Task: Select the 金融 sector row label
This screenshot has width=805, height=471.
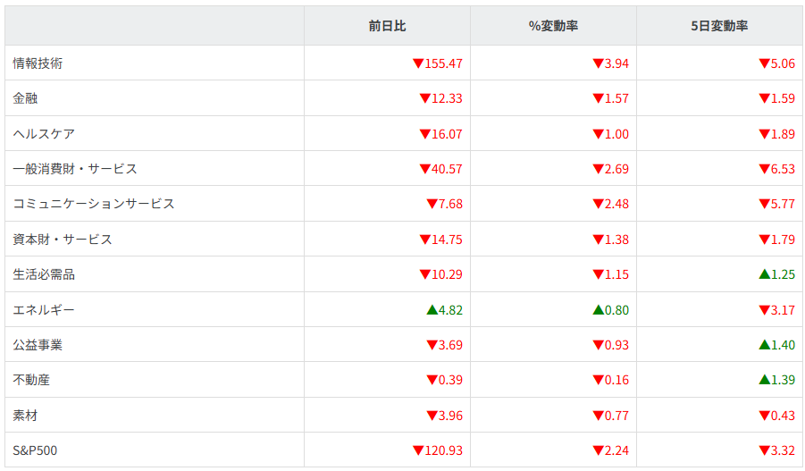Action: 25,98
